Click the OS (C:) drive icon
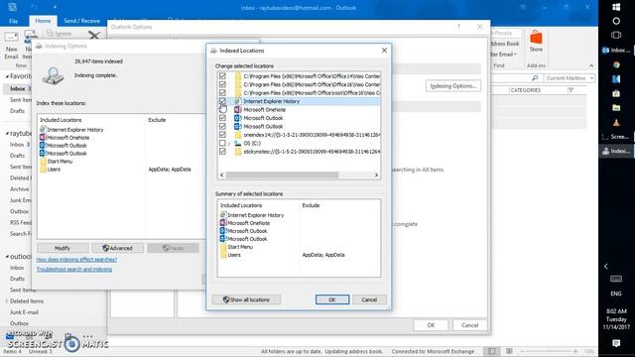 (237, 143)
